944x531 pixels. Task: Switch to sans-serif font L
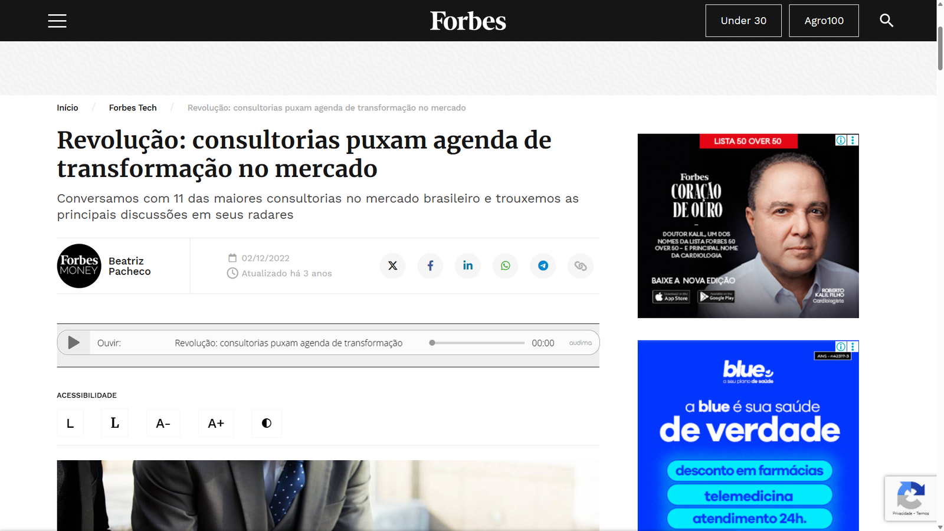70,423
